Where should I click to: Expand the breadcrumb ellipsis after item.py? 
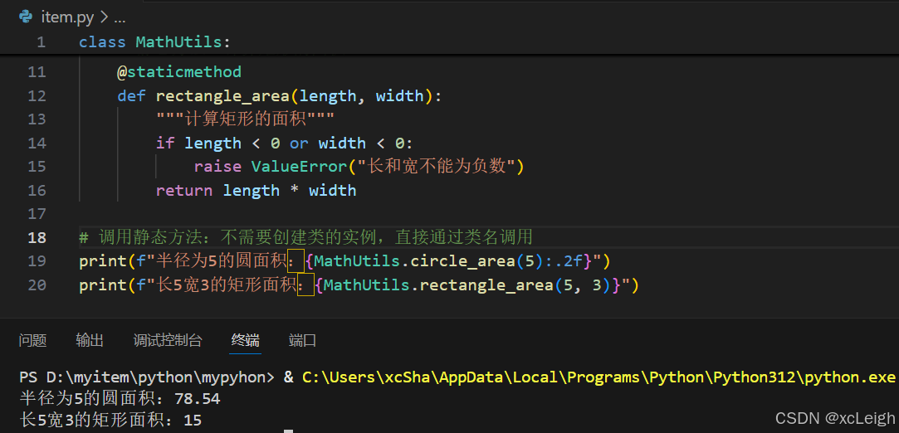point(120,17)
